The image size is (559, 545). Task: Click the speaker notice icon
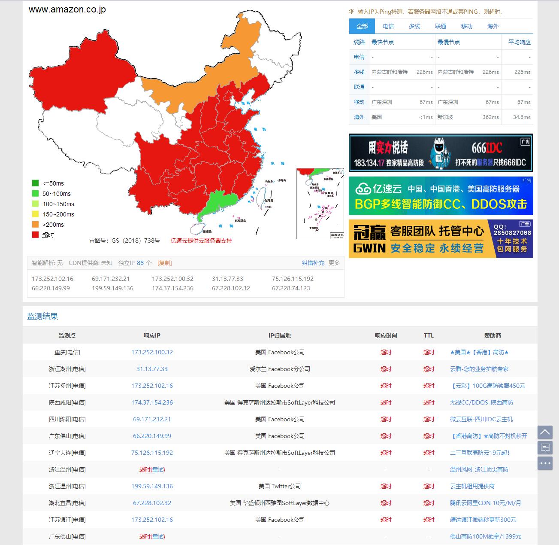pos(351,12)
